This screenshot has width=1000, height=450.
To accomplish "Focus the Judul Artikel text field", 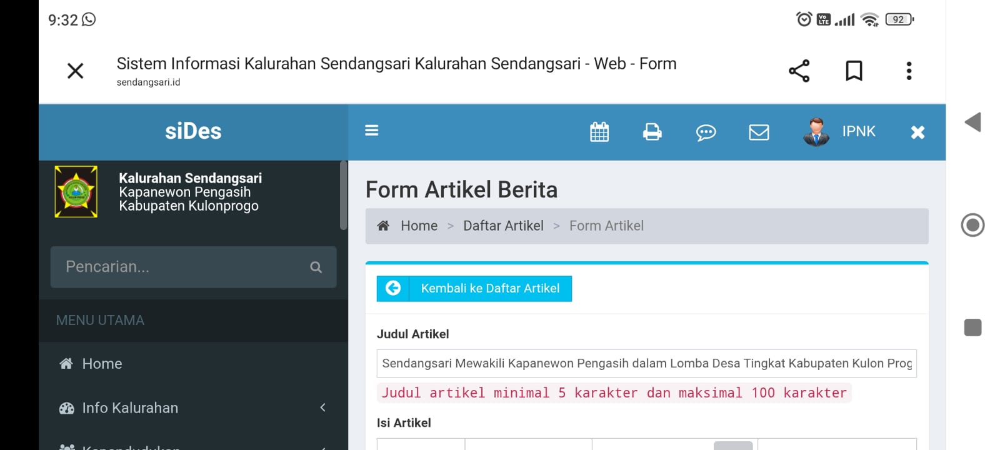I will point(646,363).
